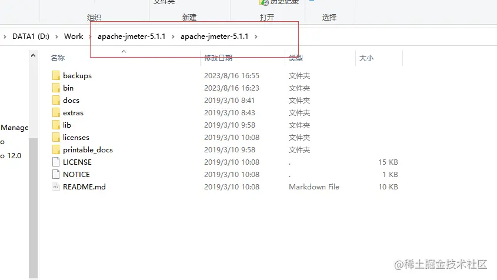The height and width of the screenshot is (280, 497).
Task: Sort by the 类型 column header
Action: [x=296, y=58]
